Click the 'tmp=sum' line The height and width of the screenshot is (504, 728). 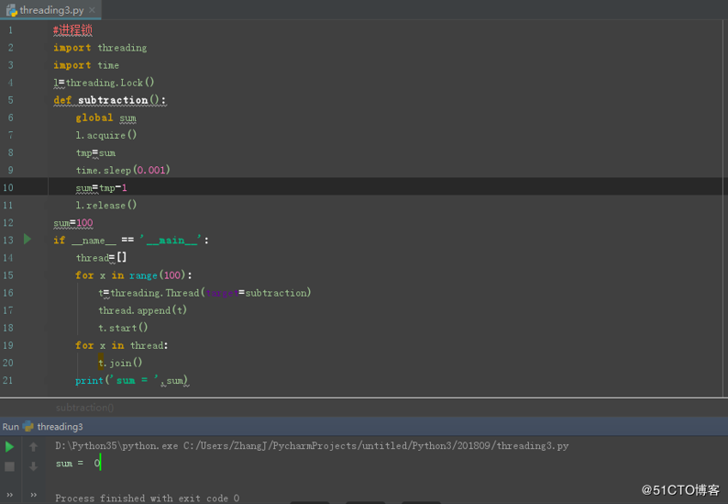95,153
